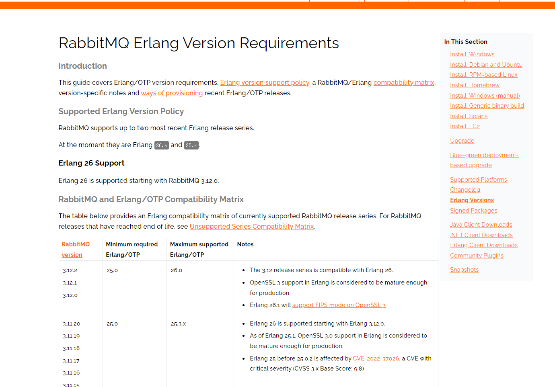Open the Changelog link

465,190
